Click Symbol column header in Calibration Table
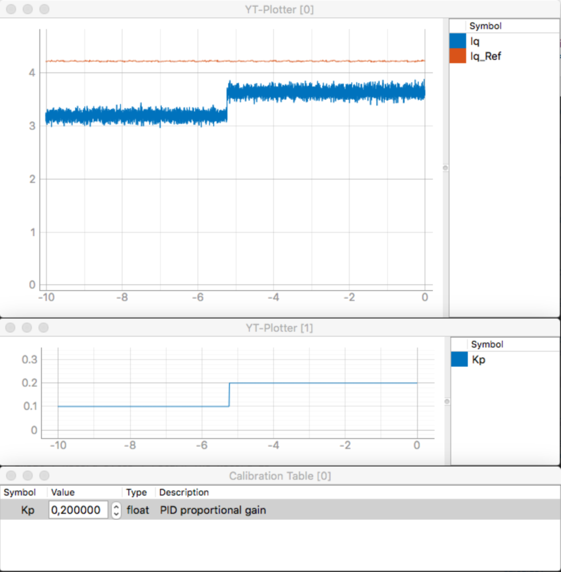This screenshot has width=561, height=572. point(20,492)
